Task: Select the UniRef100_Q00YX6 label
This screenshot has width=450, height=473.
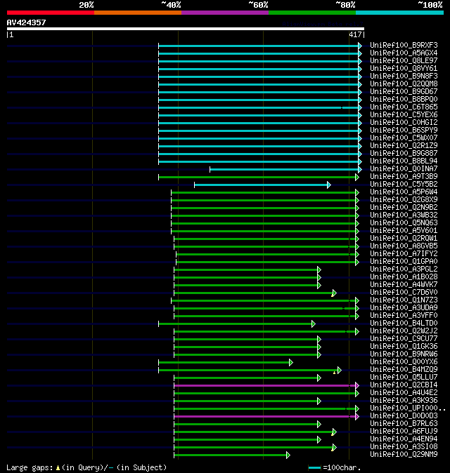Action: click(404, 361)
